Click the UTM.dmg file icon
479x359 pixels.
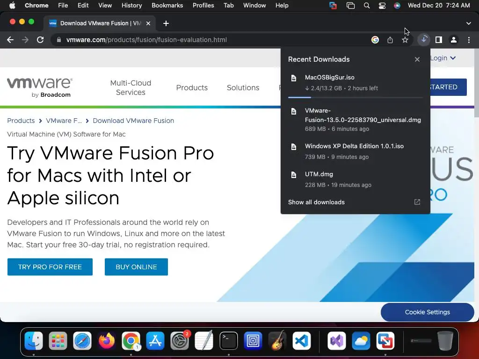pos(294,175)
